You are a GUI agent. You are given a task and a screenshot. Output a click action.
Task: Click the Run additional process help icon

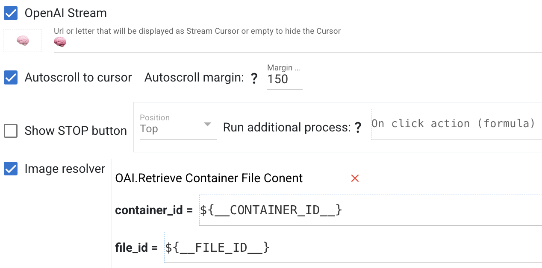click(x=358, y=127)
